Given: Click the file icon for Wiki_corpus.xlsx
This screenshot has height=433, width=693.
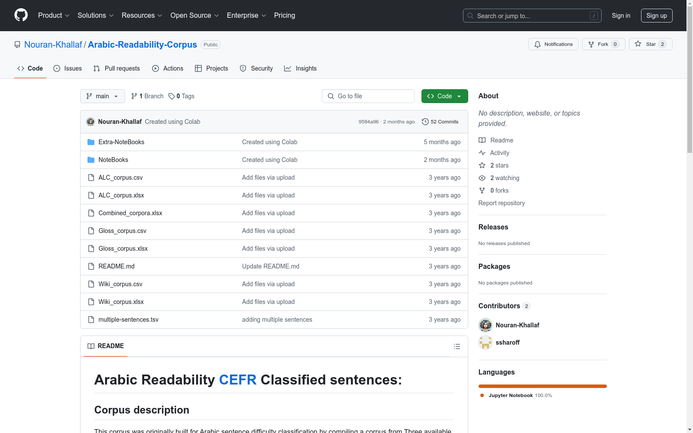Looking at the screenshot, I should point(91,302).
